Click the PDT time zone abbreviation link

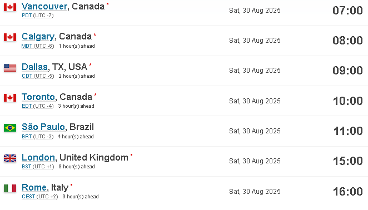pyautogui.click(x=27, y=16)
